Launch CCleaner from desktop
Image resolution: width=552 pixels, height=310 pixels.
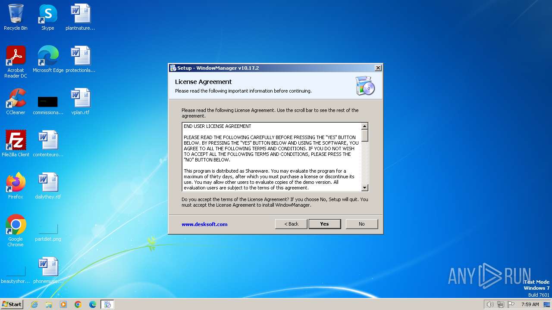tap(16, 102)
